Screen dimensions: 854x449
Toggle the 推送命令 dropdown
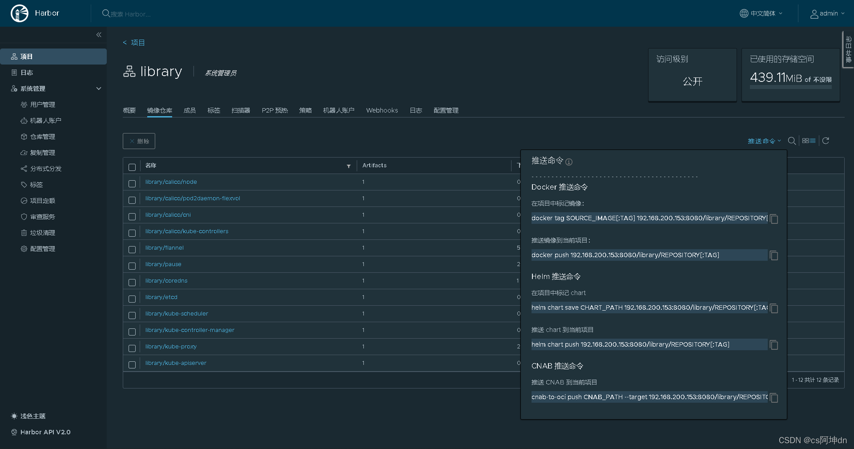click(x=764, y=141)
